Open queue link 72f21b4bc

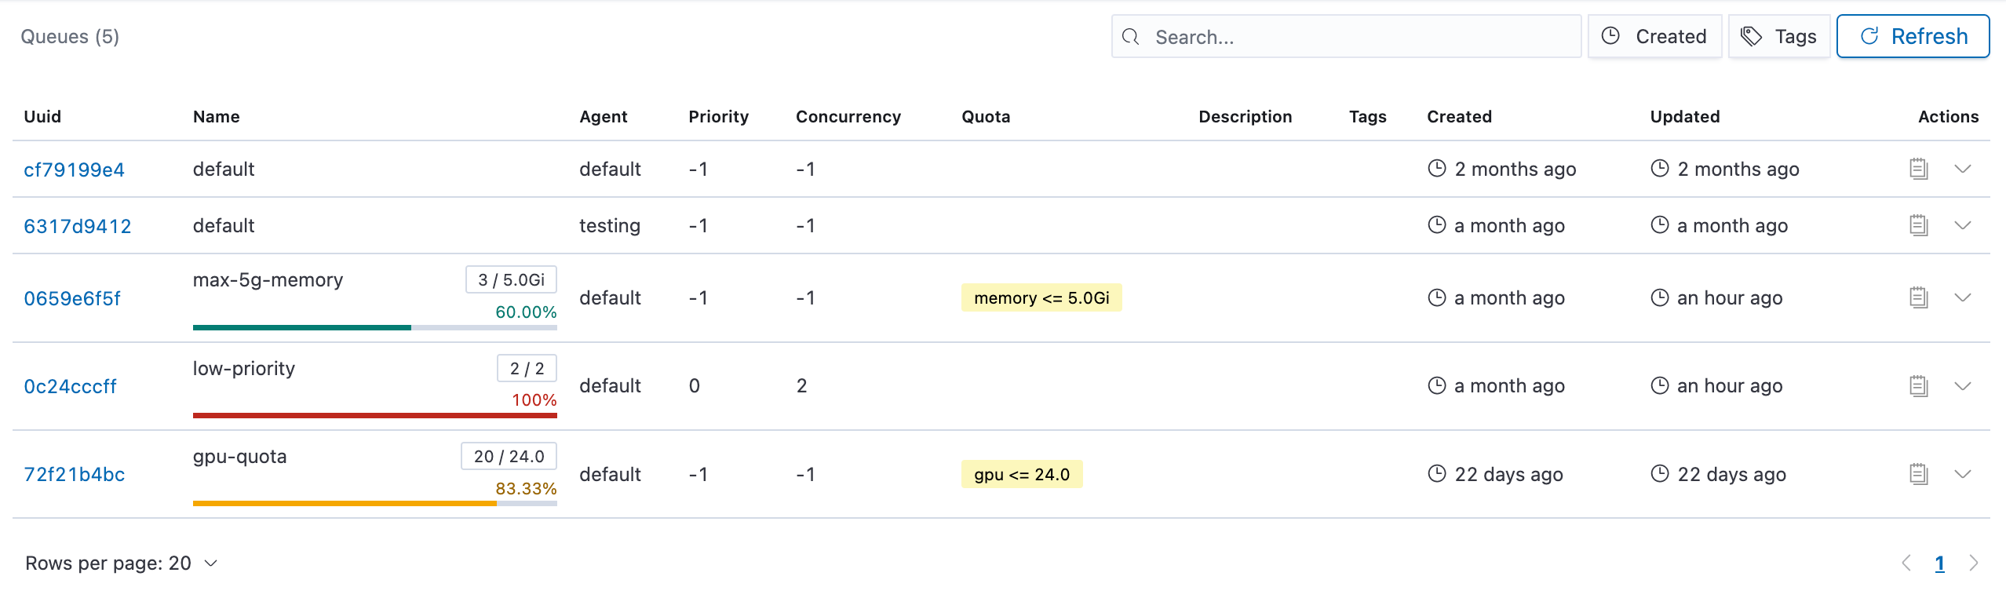(75, 475)
